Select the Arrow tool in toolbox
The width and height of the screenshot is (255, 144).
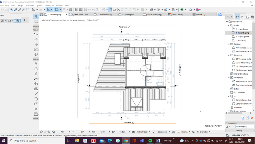click(36, 16)
